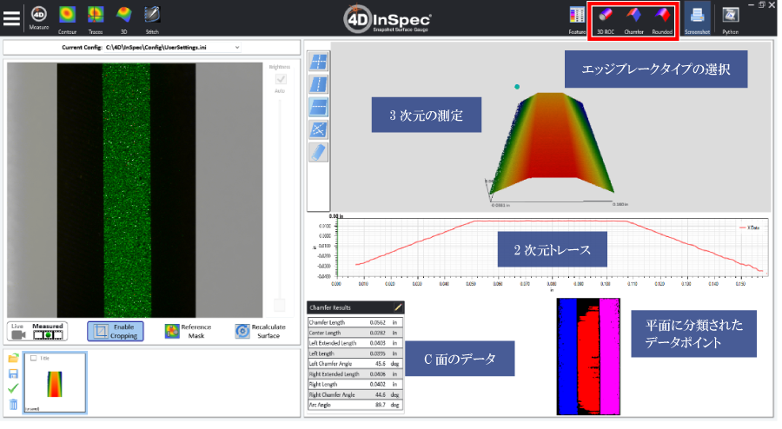Open the Traces view
The width and height of the screenshot is (782, 429).
[96, 19]
